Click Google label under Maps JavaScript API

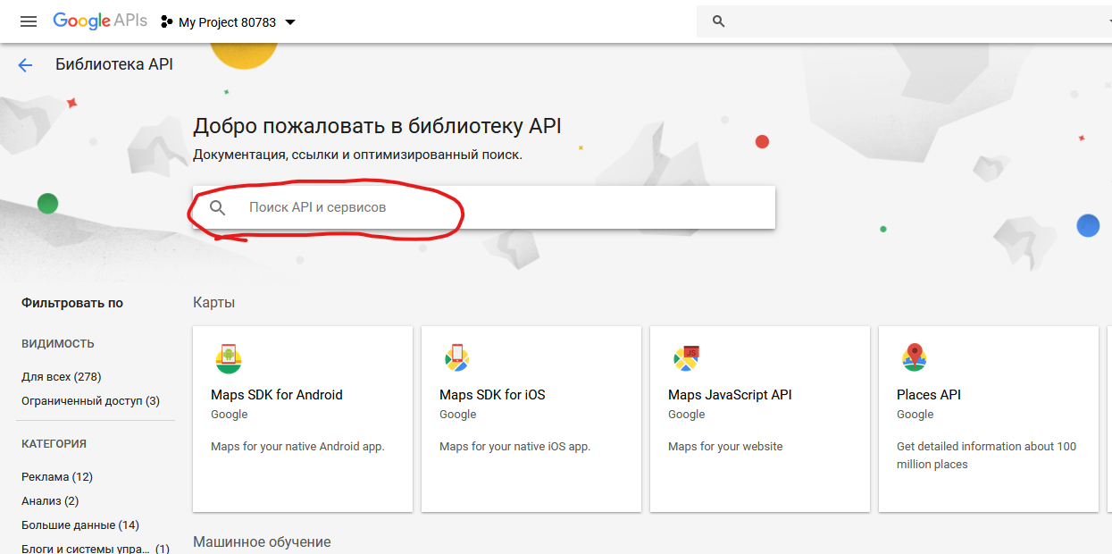tap(687, 415)
